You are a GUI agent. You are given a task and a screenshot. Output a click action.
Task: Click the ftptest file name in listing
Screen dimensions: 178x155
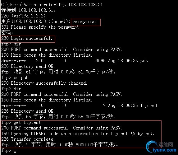tap(149, 106)
